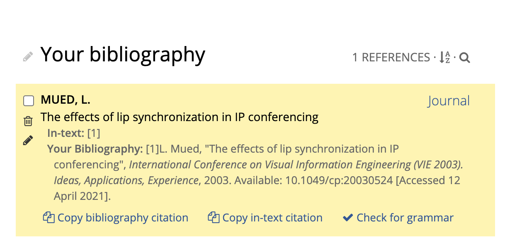Image resolution: width=505 pixels, height=243 pixels.
Task: Tick the checkbox next to MUED, L.
Action: (29, 101)
